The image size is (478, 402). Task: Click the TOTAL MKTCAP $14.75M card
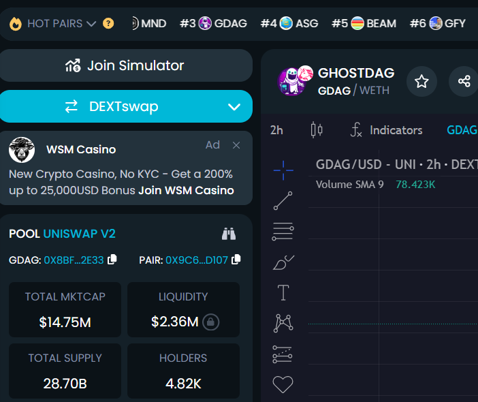[x=65, y=309]
